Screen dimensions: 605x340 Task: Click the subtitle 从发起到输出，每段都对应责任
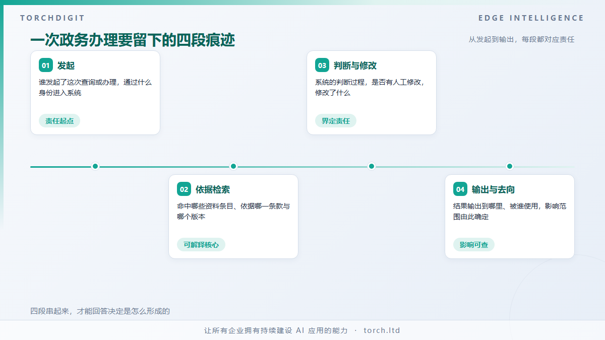(521, 39)
